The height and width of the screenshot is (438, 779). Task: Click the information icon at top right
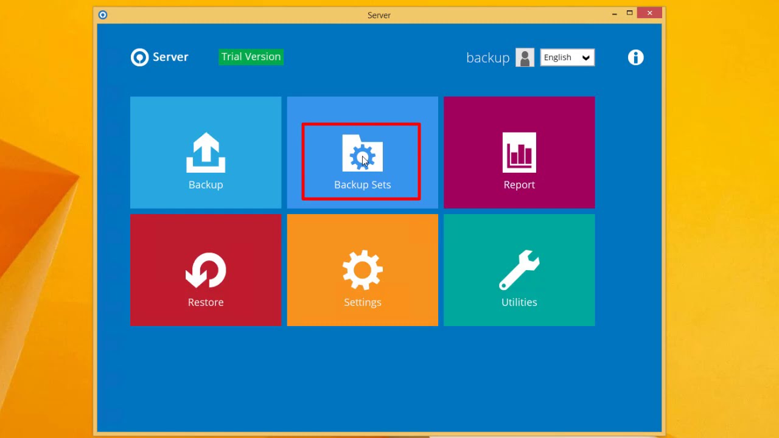click(x=635, y=57)
